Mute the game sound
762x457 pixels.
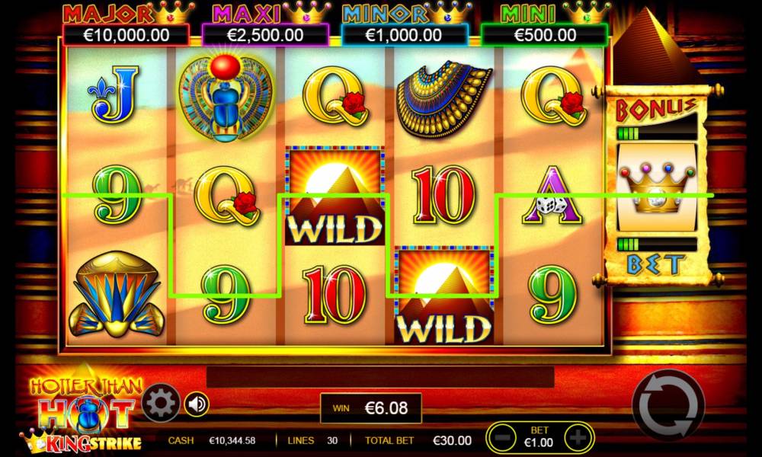click(x=197, y=404)
